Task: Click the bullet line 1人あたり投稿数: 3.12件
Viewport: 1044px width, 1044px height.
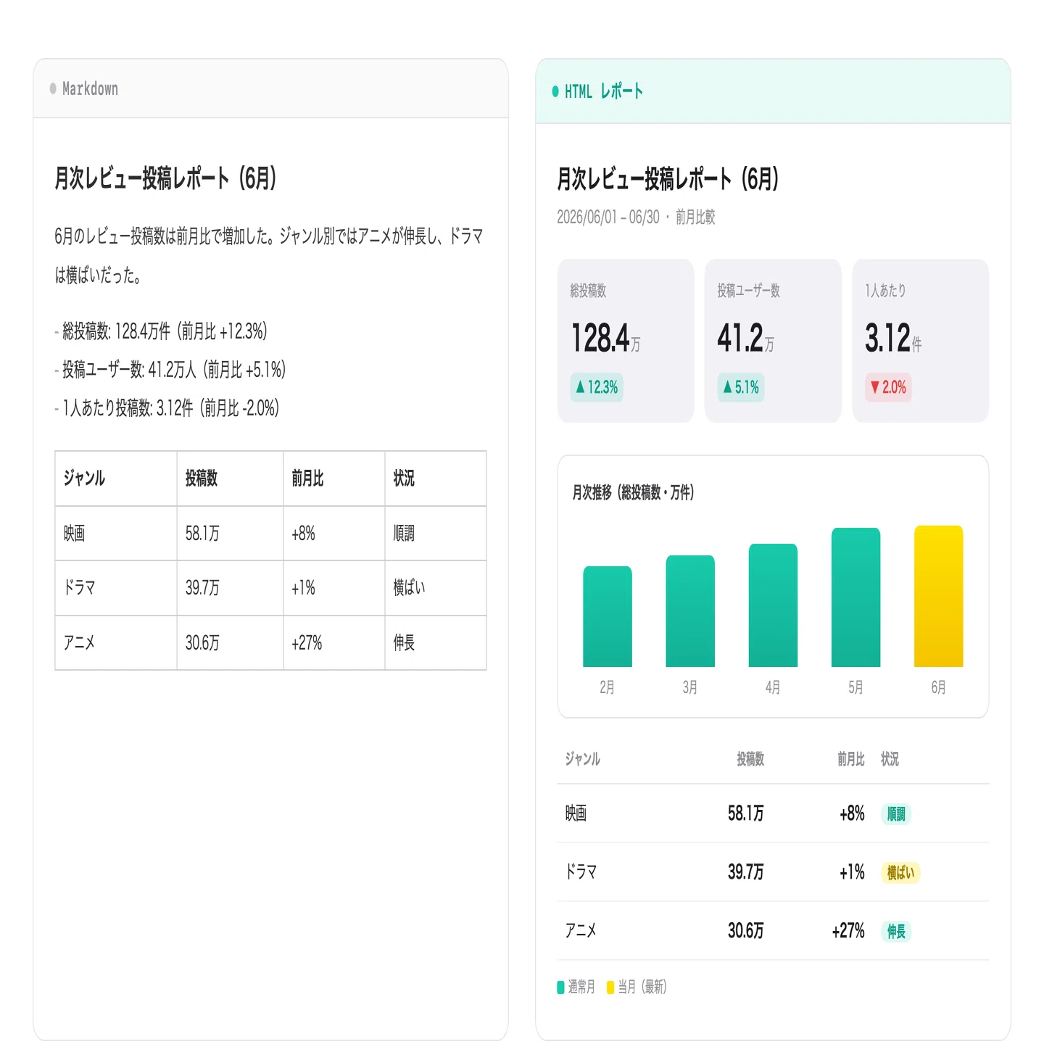Action: point(167,408)
